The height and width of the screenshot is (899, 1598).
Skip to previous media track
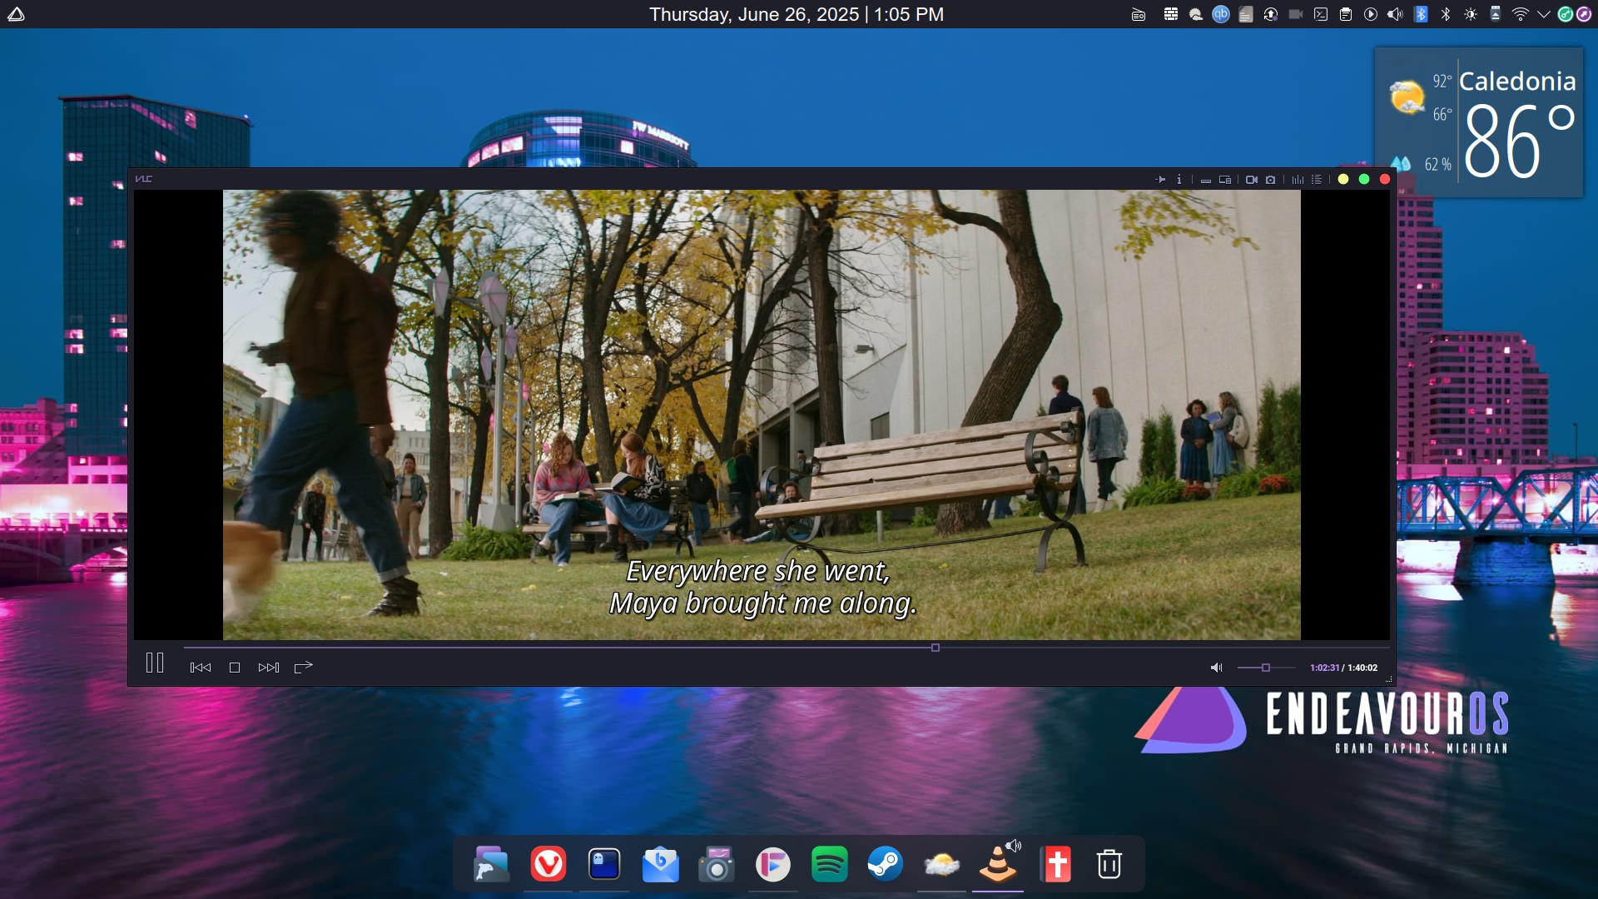201,668
